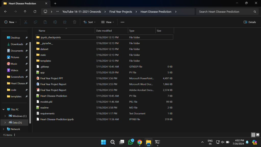Click the Date modified column header

tap(104, 31)
